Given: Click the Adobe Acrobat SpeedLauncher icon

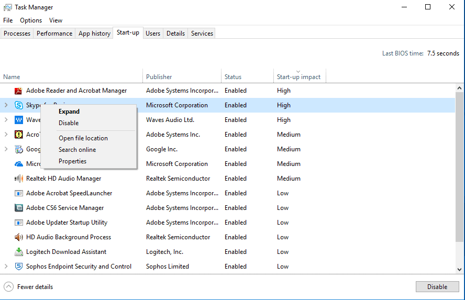Looking at the screenshot, I should pos(19,193).
